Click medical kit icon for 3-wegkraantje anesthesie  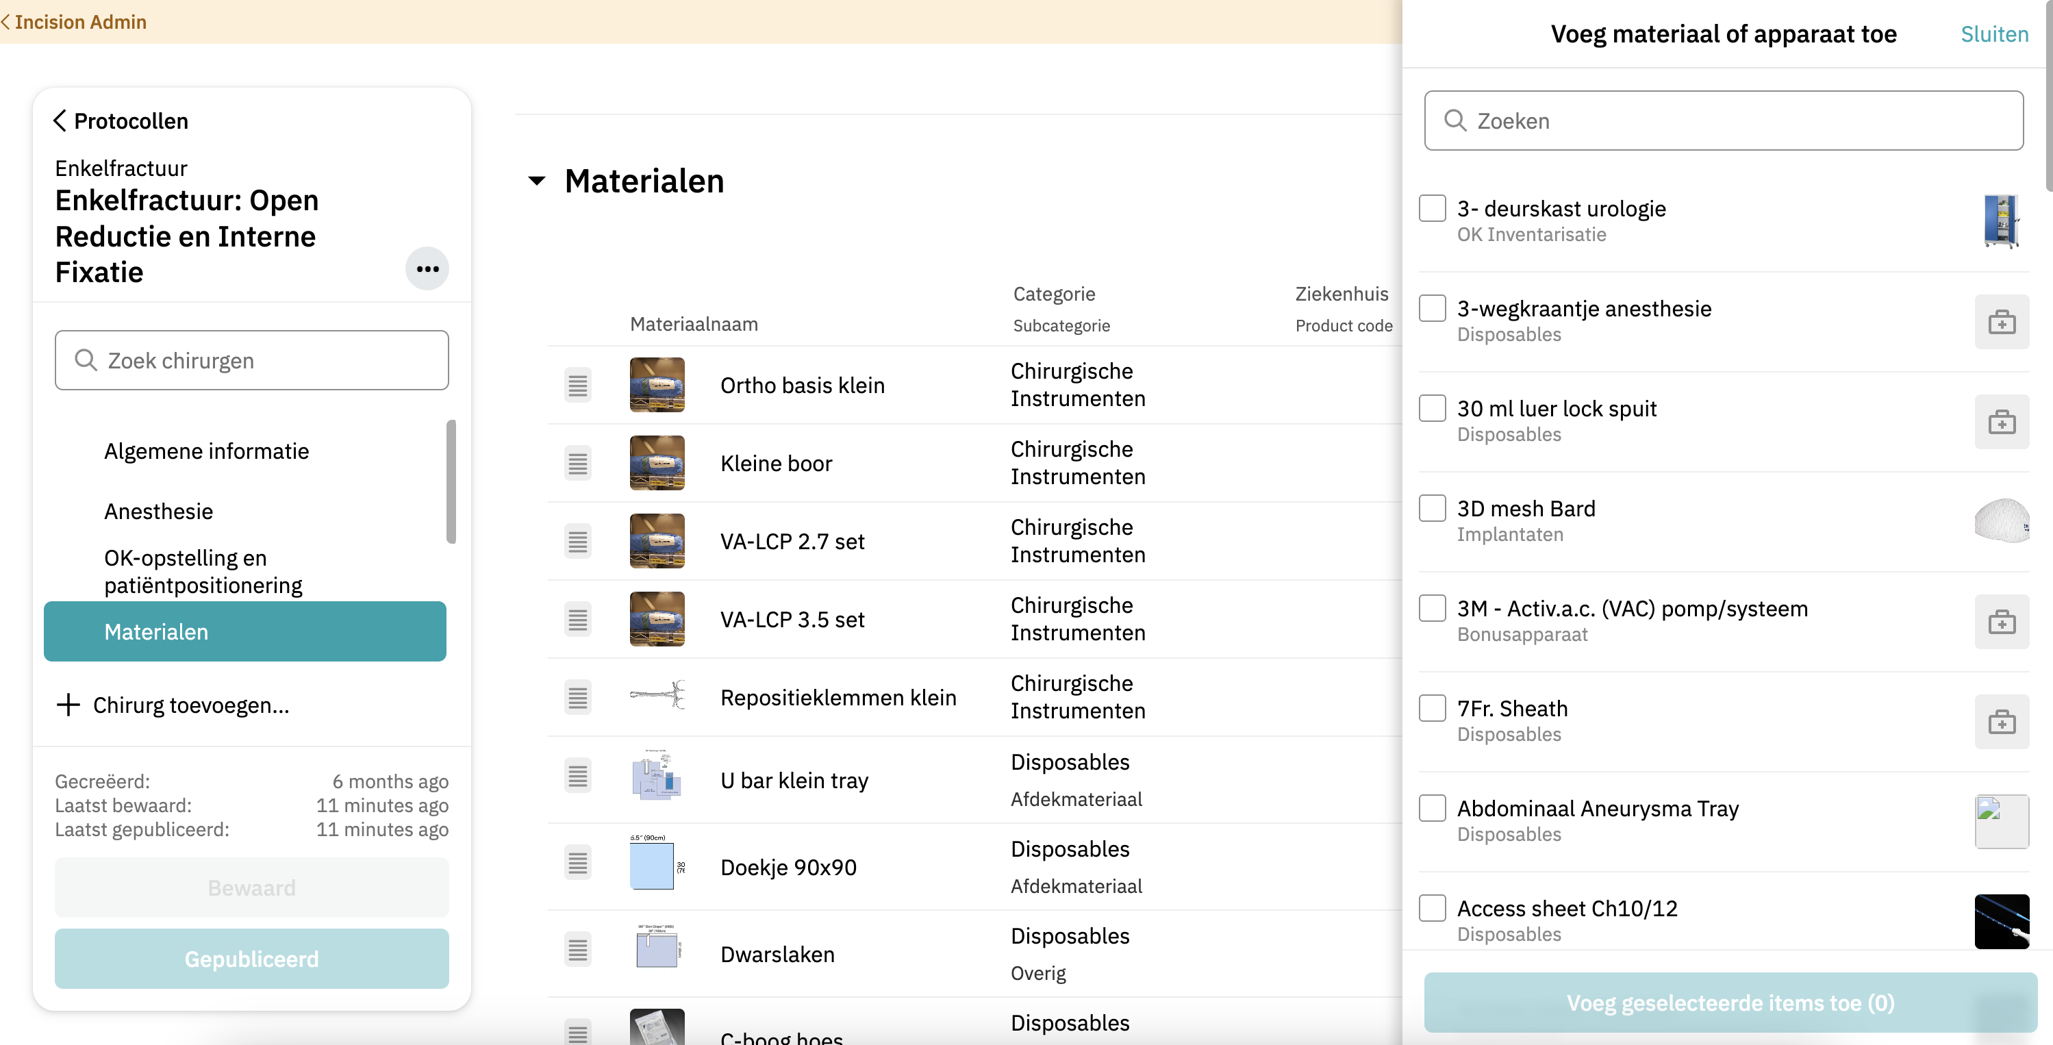[x=2001, y=322]
